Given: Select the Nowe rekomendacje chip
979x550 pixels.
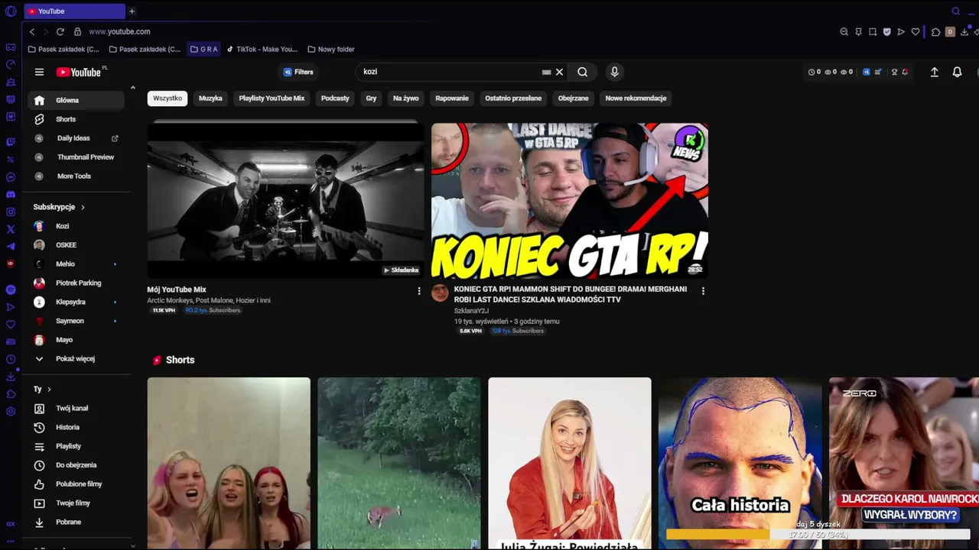Looking at the screenshot, I should [x=636, y=98].
